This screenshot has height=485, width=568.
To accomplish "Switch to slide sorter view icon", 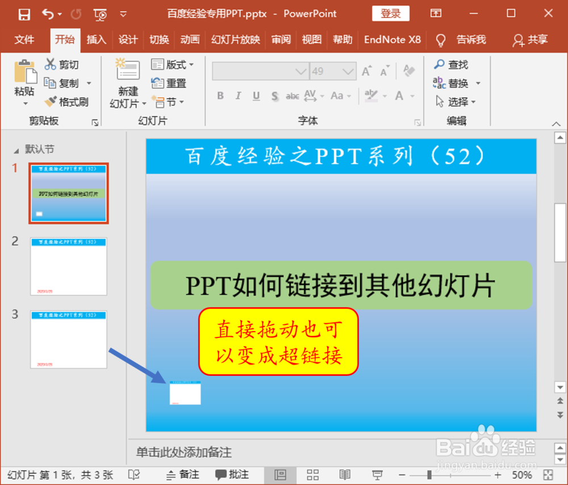I will tap(312, 475).
